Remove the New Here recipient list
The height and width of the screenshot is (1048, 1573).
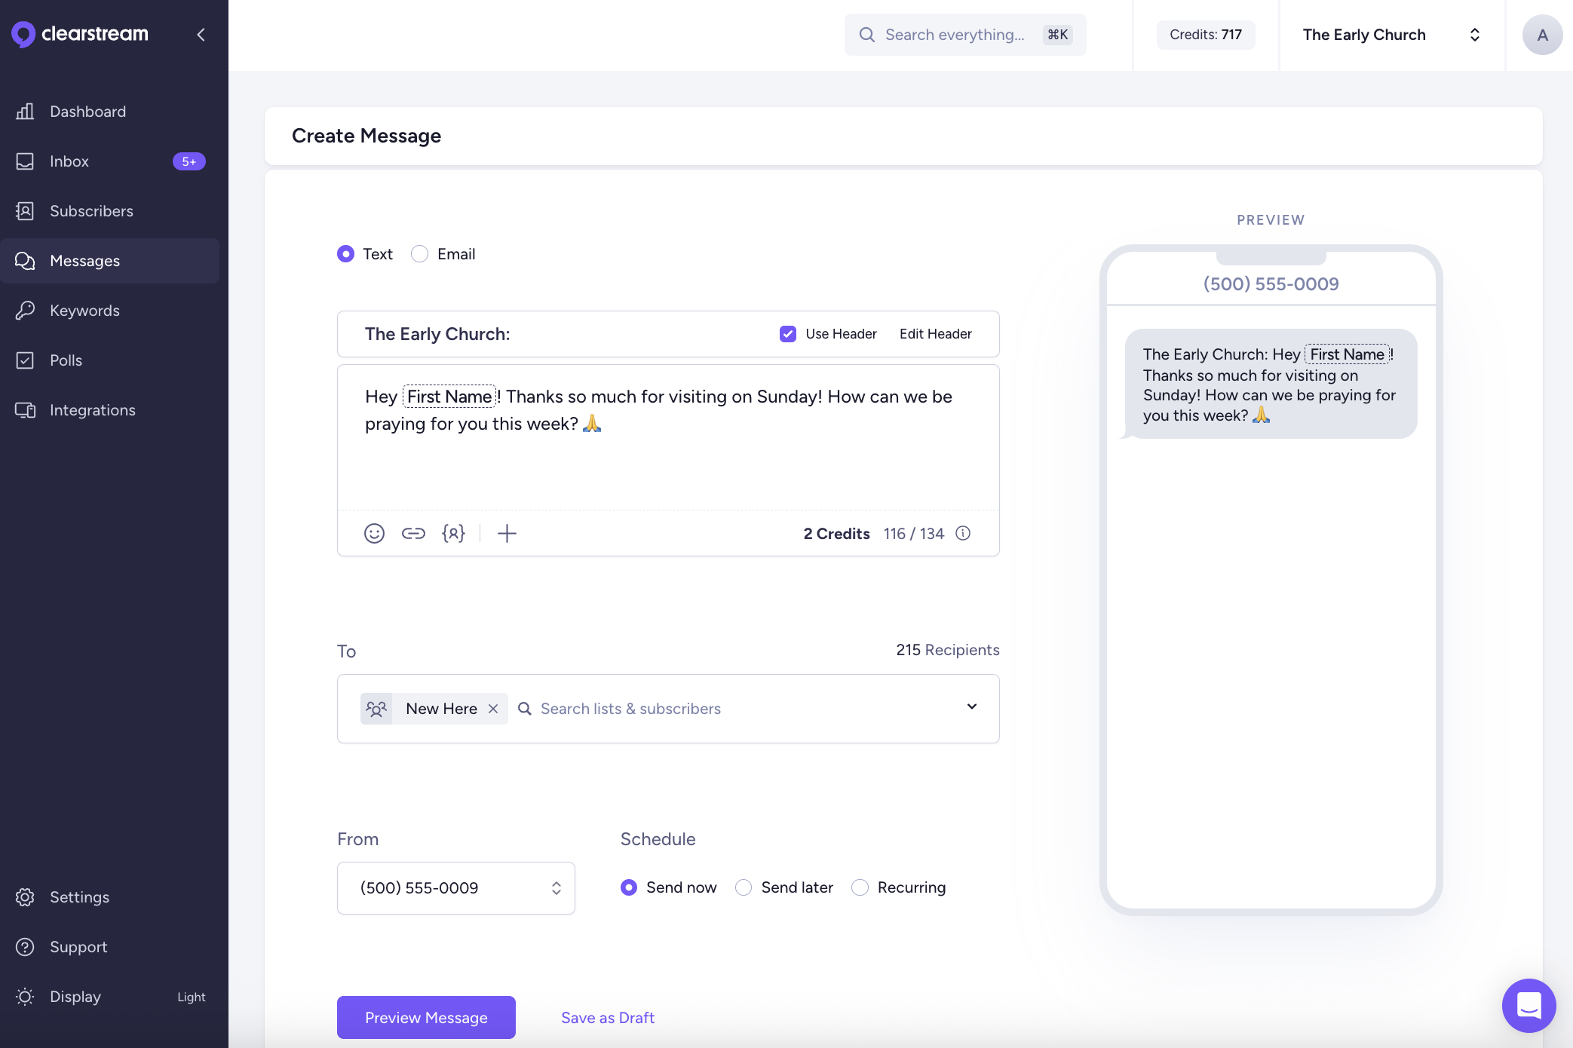point(494,708)
